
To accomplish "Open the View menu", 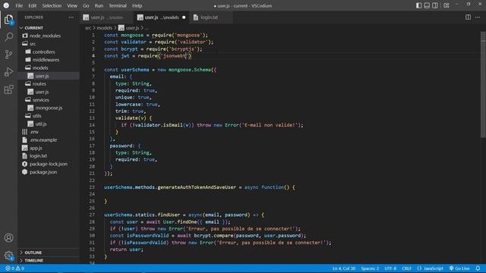I will coord(72,5).
